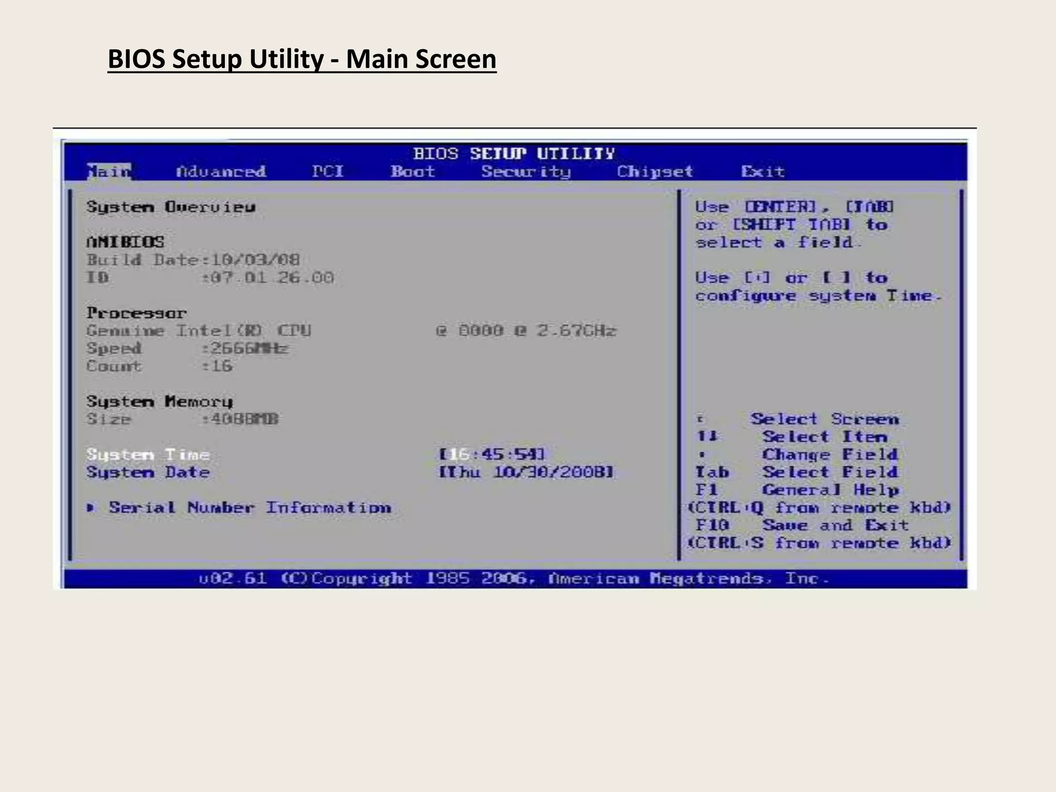Click the arrow before Serial Number Information

(x=91, y=508)
